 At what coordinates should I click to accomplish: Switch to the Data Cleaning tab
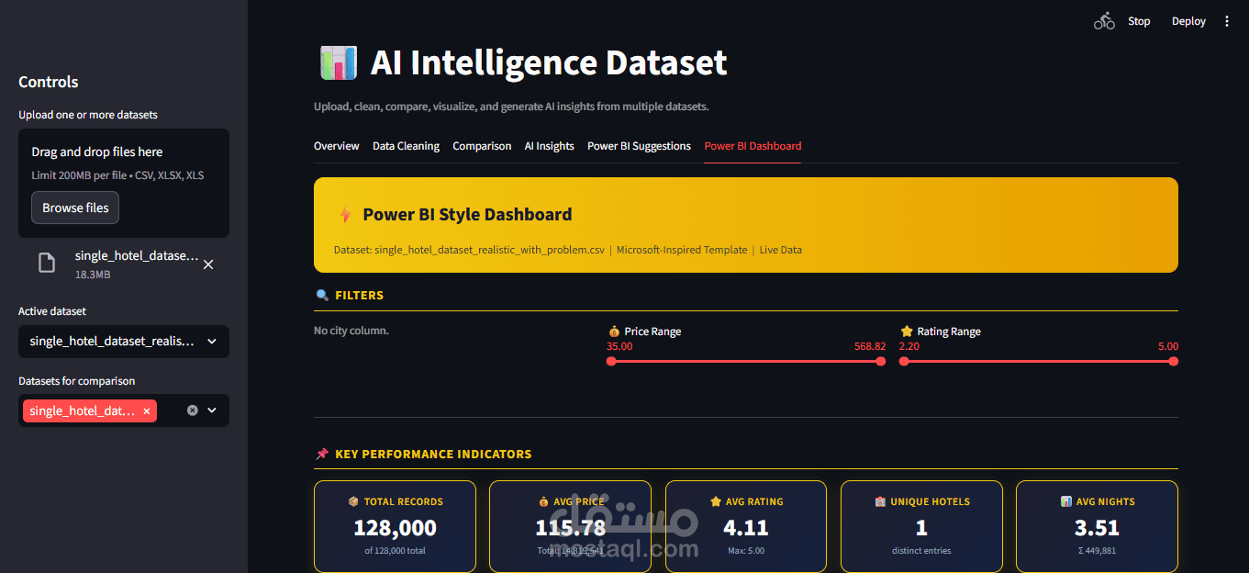coord(406,146)
